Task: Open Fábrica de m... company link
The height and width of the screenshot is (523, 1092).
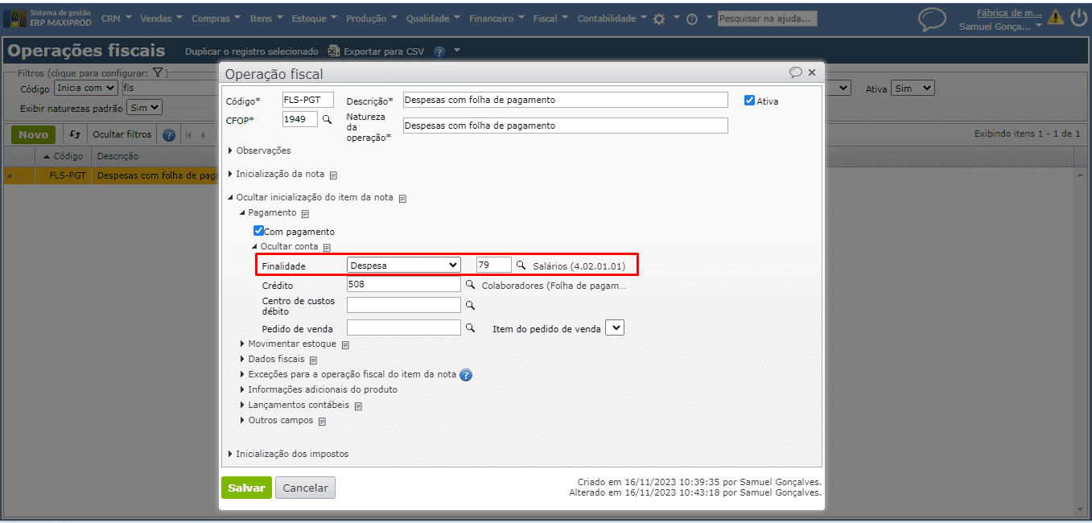Action: point(1008,13)
